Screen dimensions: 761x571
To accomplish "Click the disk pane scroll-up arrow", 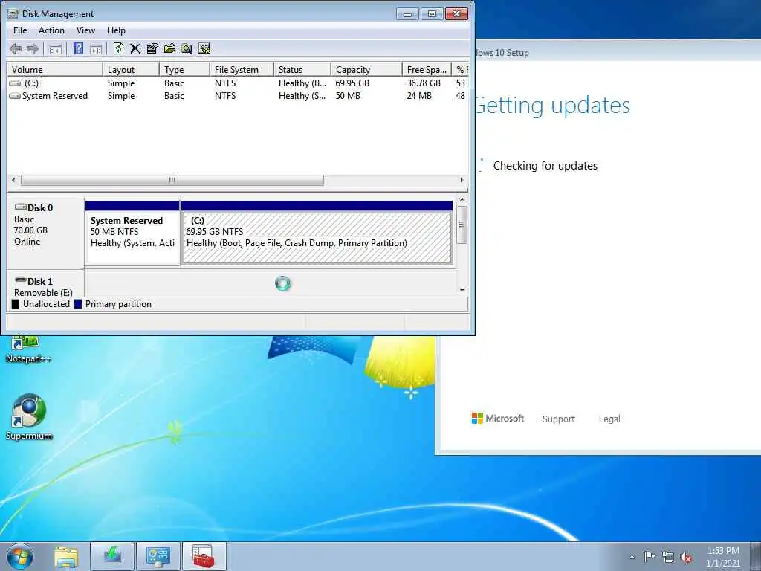I will click(462, 199).
